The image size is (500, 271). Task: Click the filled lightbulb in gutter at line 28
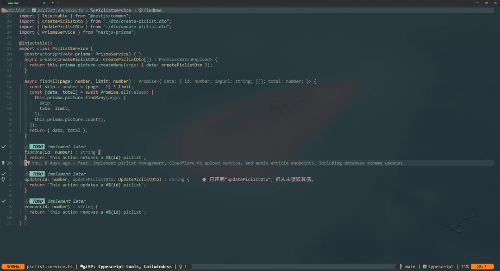coord(3,163)
